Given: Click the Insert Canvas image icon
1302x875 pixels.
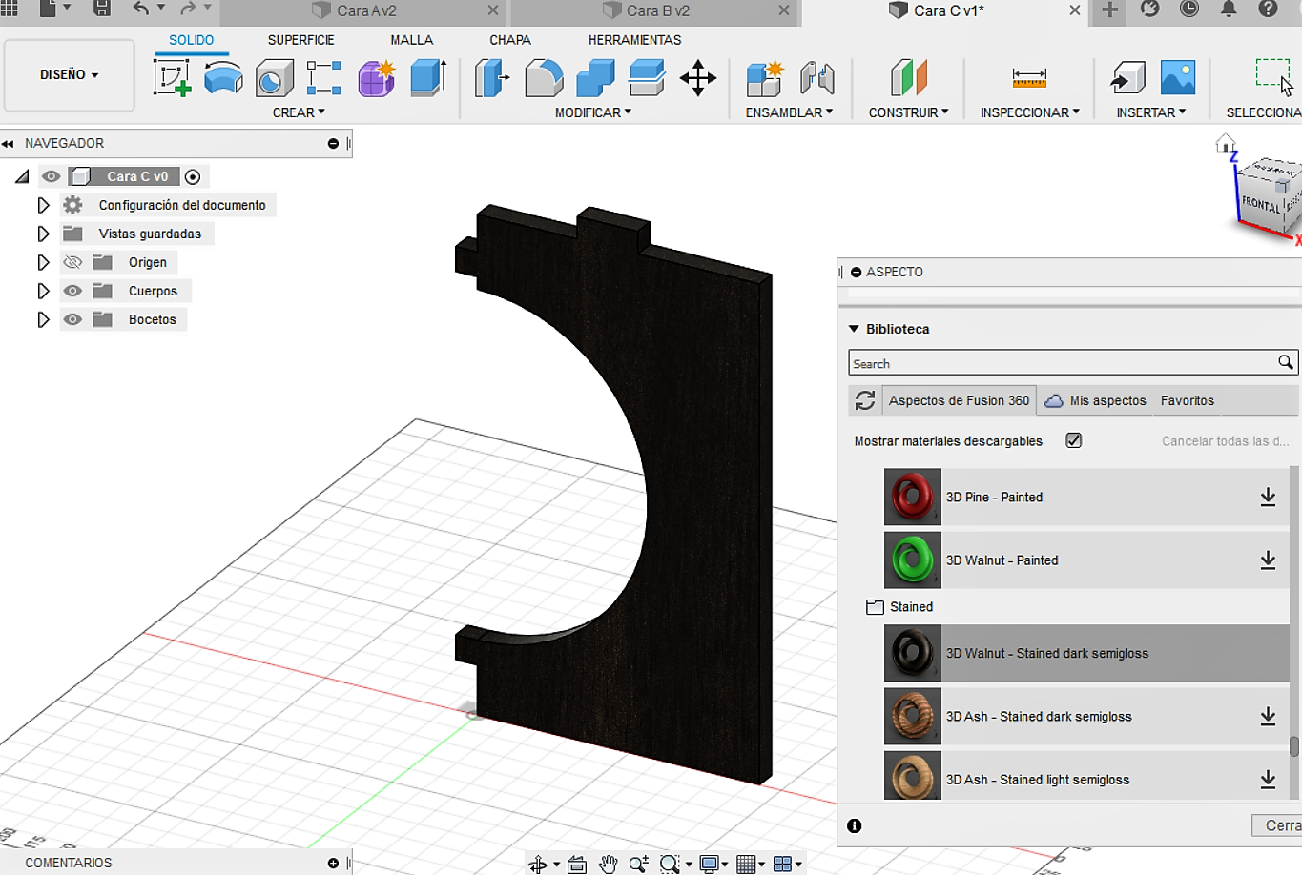Looking at the screenshot, I should 1178,78.
